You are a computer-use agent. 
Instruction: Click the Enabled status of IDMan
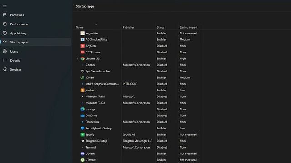click(x=161, y=77)
